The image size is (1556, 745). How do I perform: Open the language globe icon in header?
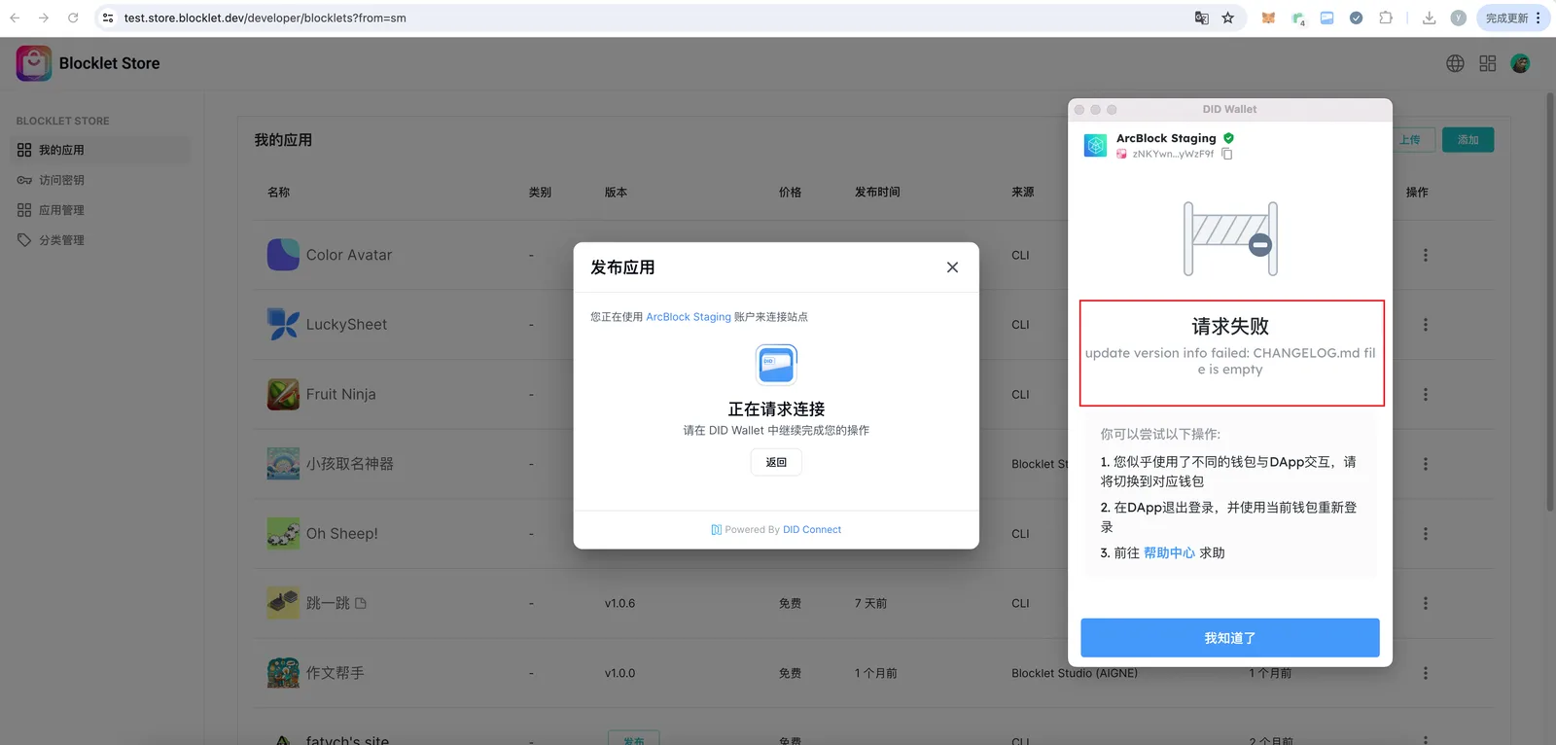[1455, 63]
